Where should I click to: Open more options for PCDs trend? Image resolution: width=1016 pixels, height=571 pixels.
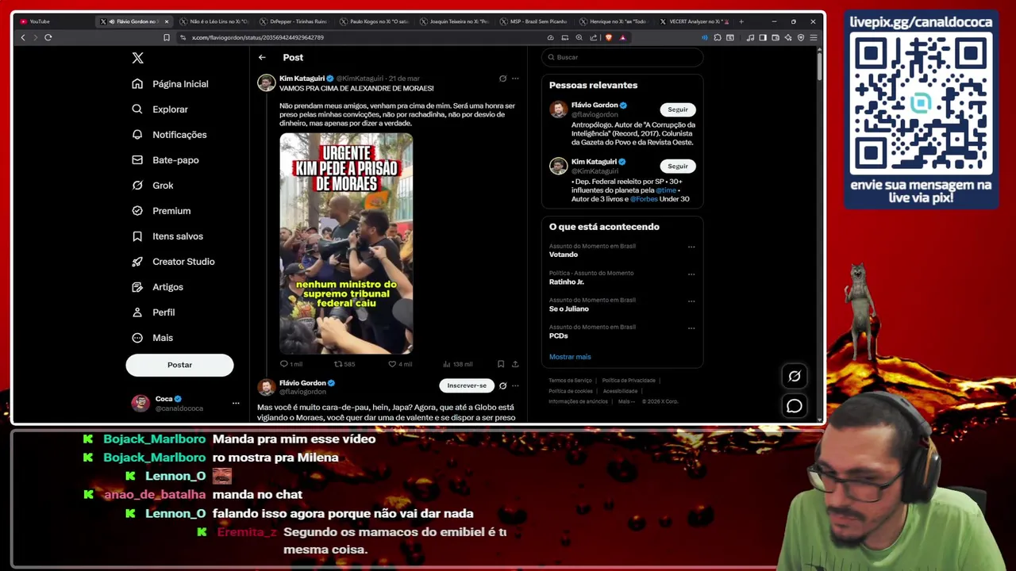[691, 328]
